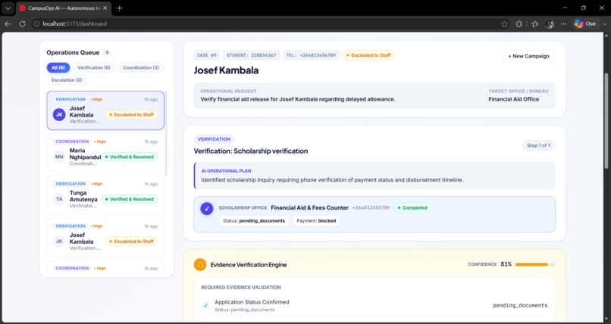Click the Status: pending_documents chip

pos(254,221)
